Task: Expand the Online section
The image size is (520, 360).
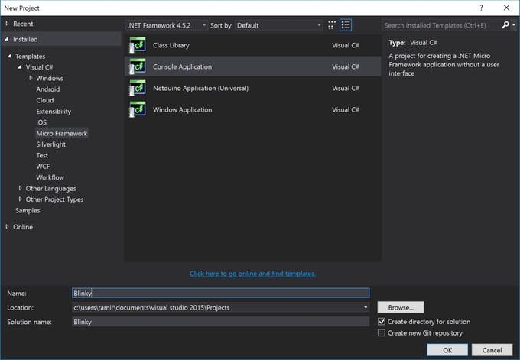Action: click(8, 227)
